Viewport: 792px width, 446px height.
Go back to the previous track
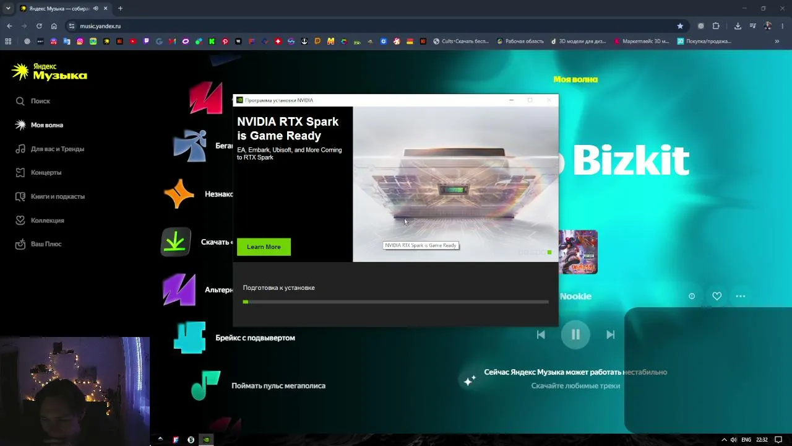tap(541, 334)
